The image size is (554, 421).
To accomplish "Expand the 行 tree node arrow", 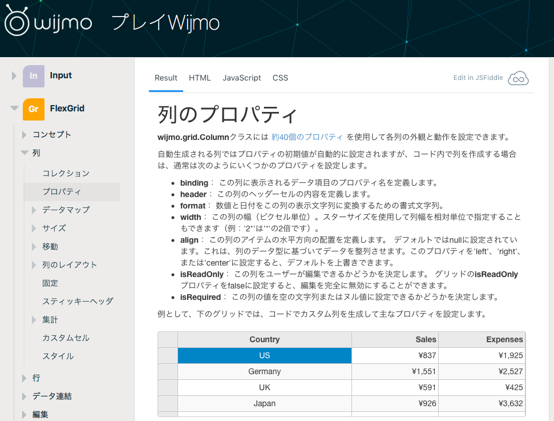I will point(24,378).
